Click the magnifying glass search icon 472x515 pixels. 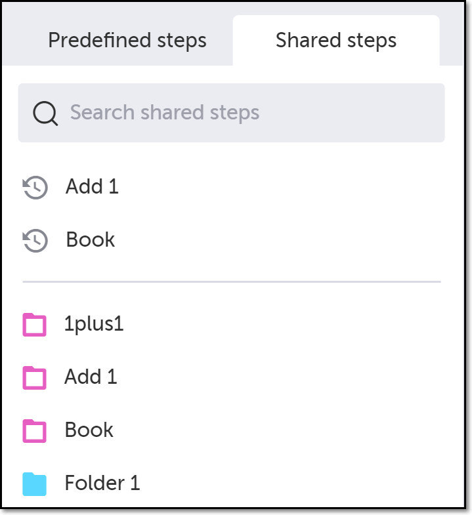pos(45,113)
